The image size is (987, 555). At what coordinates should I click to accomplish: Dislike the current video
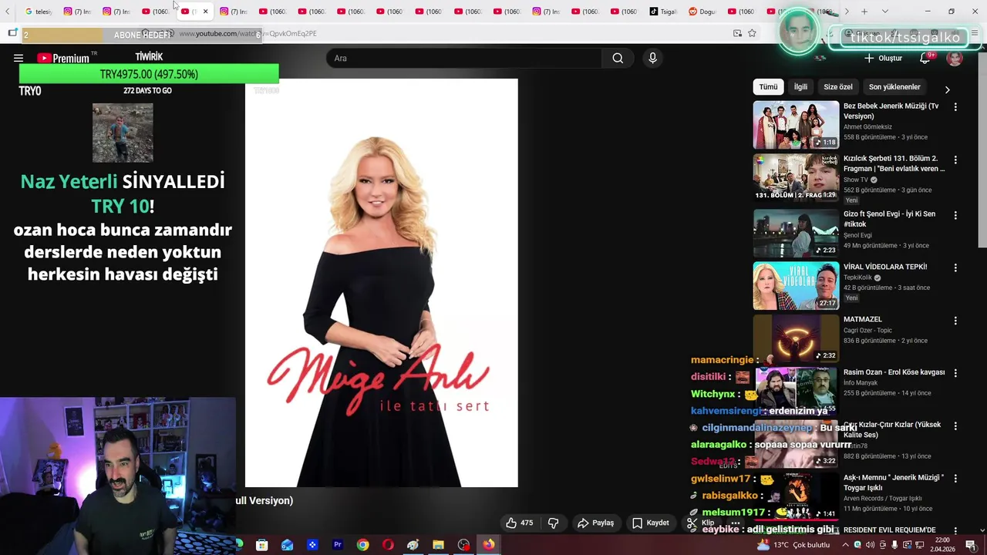(x=553, y=523)
